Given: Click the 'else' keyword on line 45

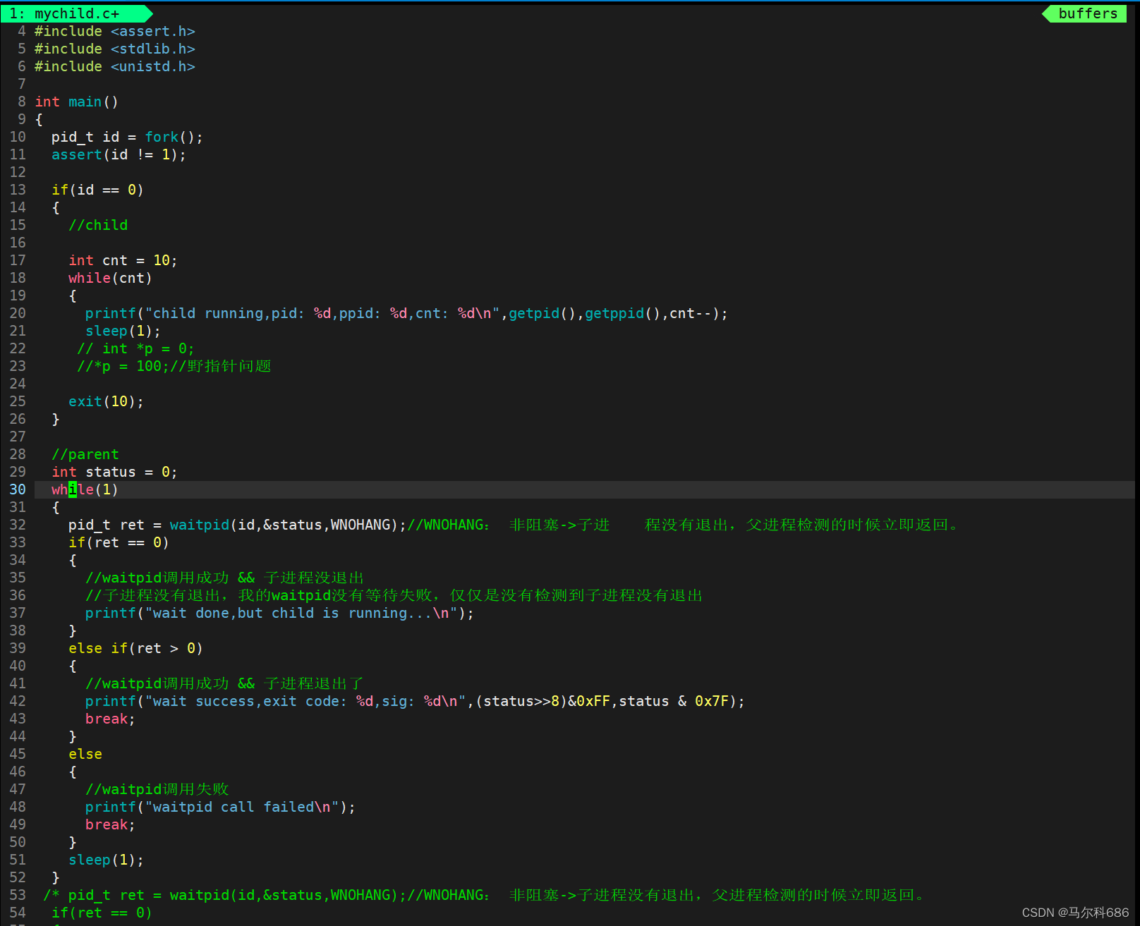Looking at the screenshot, I should [x=85, y=754].
